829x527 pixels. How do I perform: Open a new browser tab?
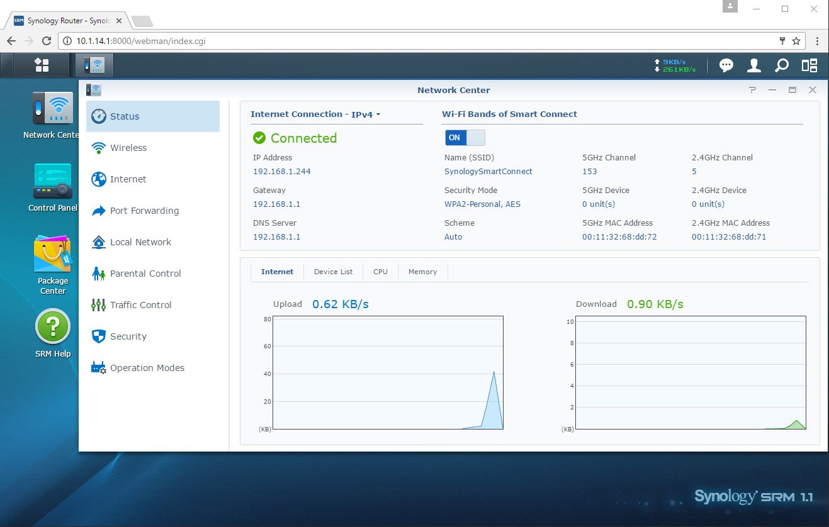(142, 21)
